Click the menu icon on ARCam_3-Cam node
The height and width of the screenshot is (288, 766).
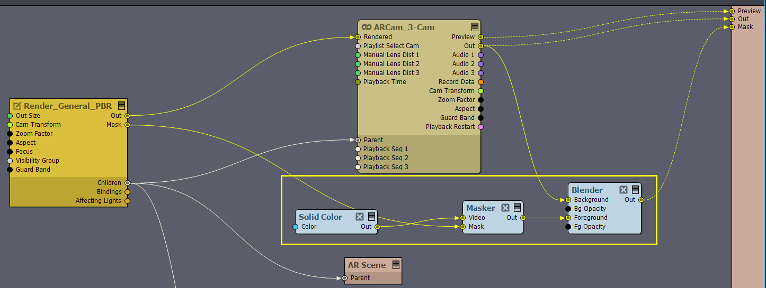click(x=475, y=27)
